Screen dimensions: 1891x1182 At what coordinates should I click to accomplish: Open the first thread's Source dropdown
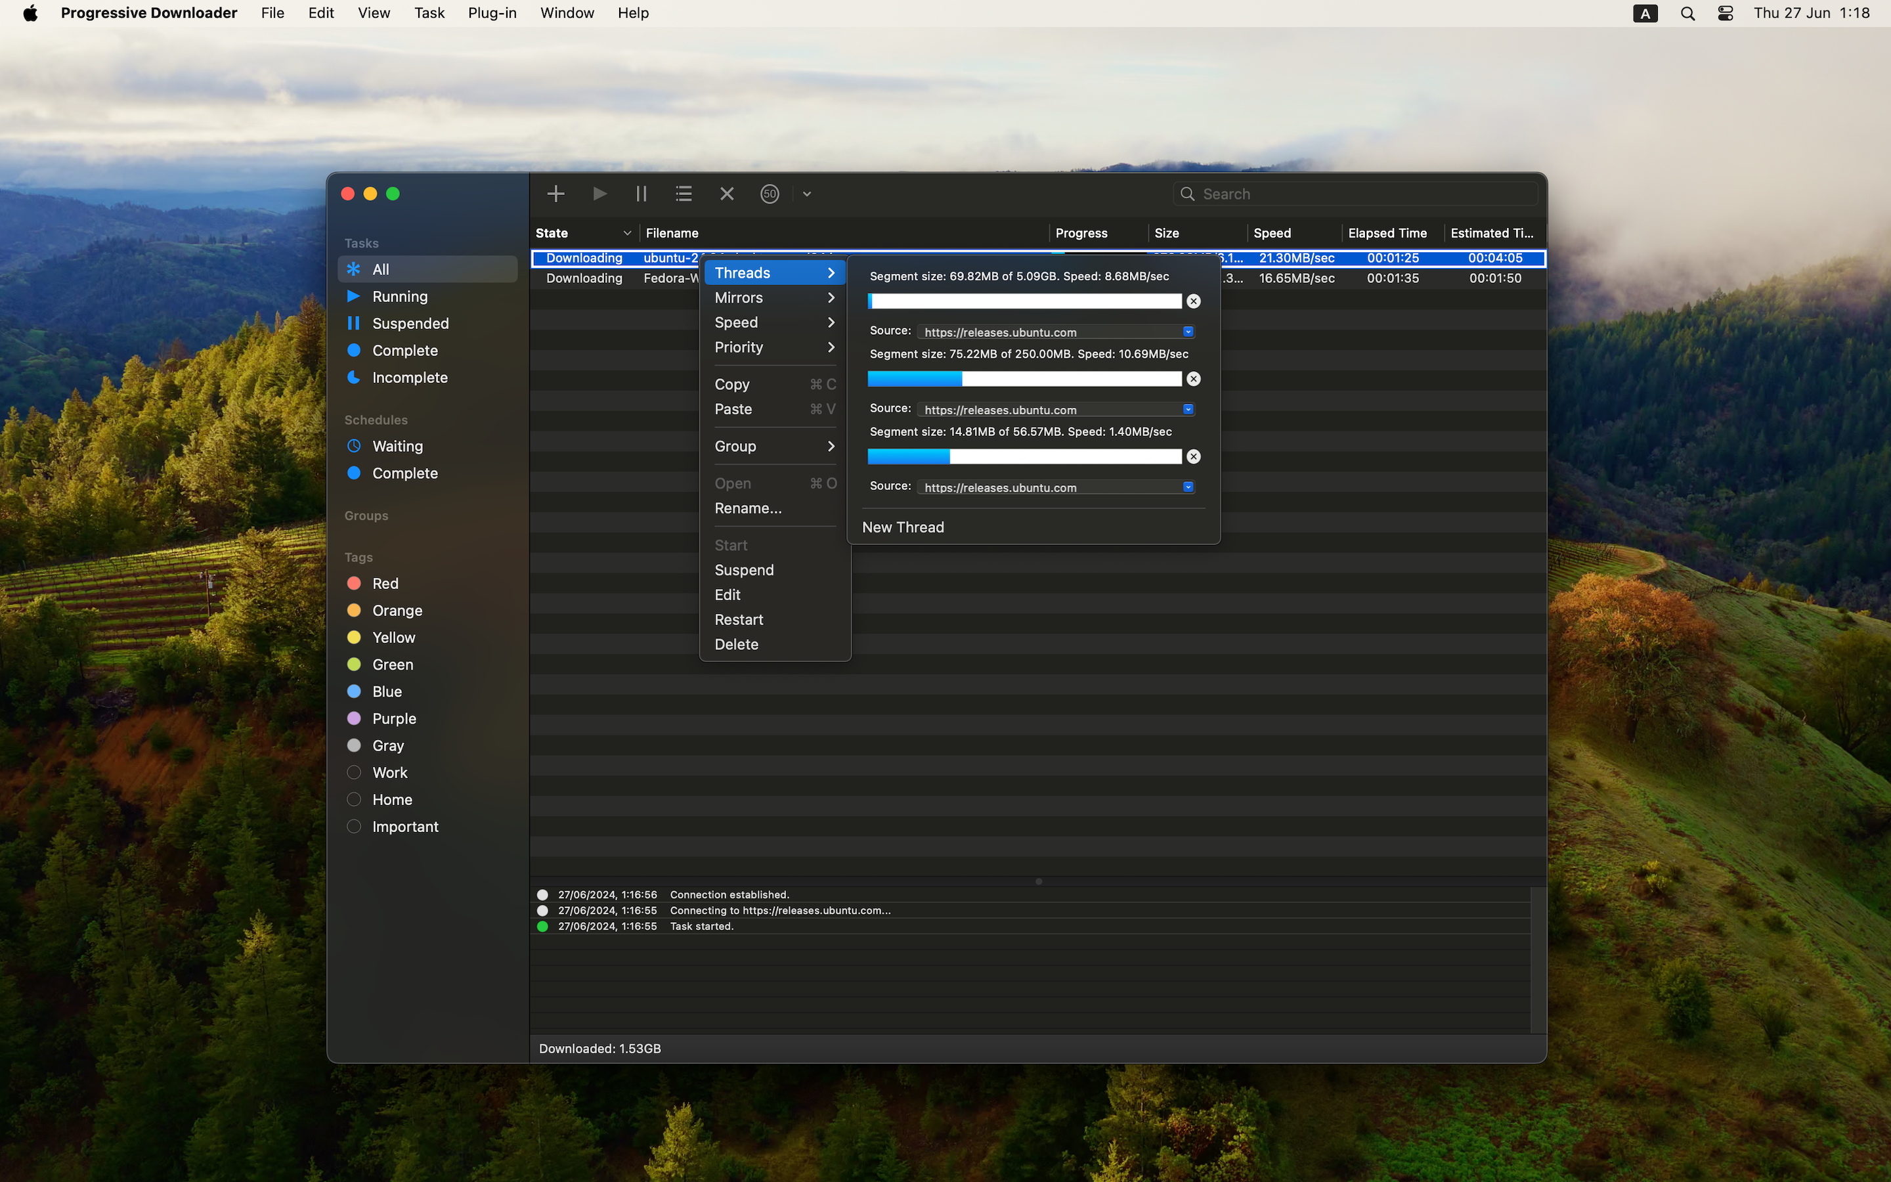tap(1188, 332)
